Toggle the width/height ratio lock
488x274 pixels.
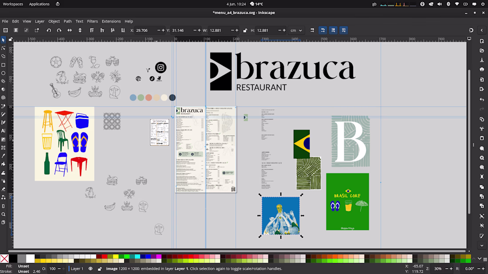tap(245, 30)
